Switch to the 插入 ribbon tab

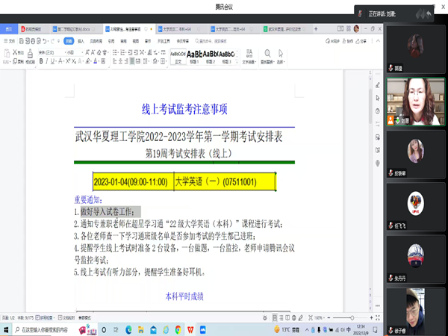click(81, 41)
